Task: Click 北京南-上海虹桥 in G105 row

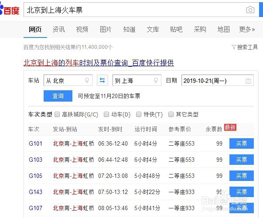Action: [x=73, y=176]
